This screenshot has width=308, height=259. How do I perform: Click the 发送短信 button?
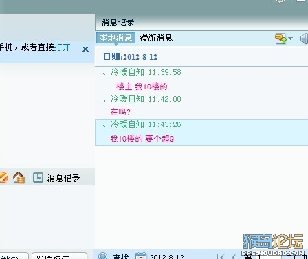tap(53, 256)
